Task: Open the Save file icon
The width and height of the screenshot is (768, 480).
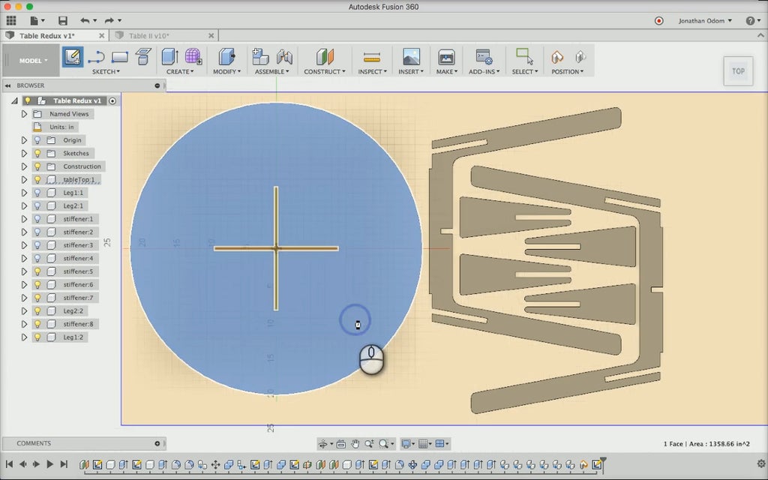Action: click(x=62, y=21)
